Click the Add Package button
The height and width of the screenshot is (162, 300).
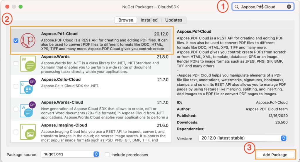click(275, 154)
